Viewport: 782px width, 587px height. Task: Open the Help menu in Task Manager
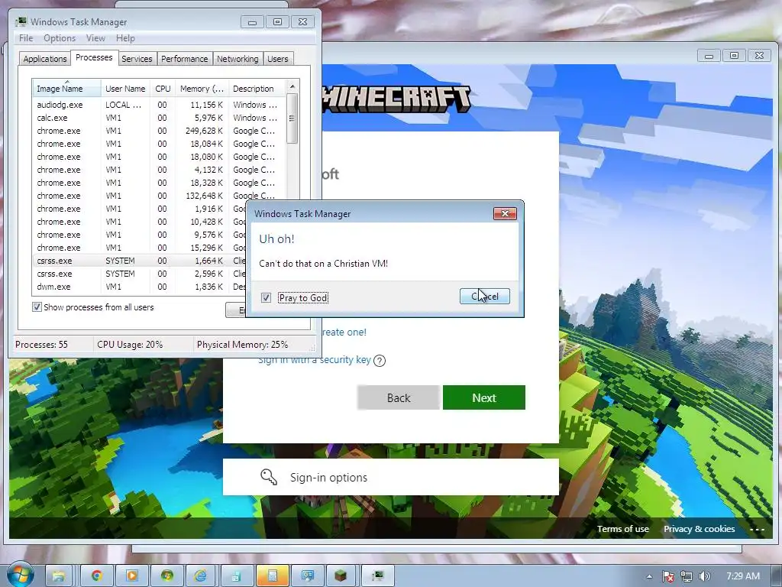pos(125,38)
